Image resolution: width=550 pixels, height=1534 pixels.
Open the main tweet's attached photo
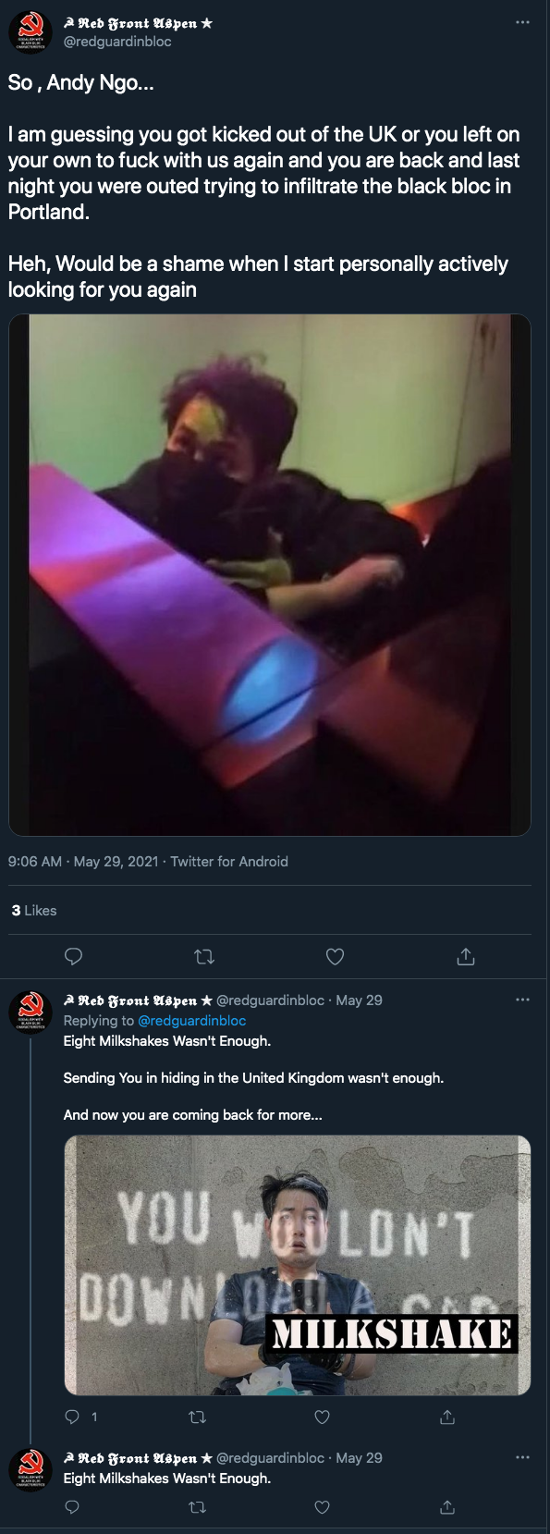point(270,575)
